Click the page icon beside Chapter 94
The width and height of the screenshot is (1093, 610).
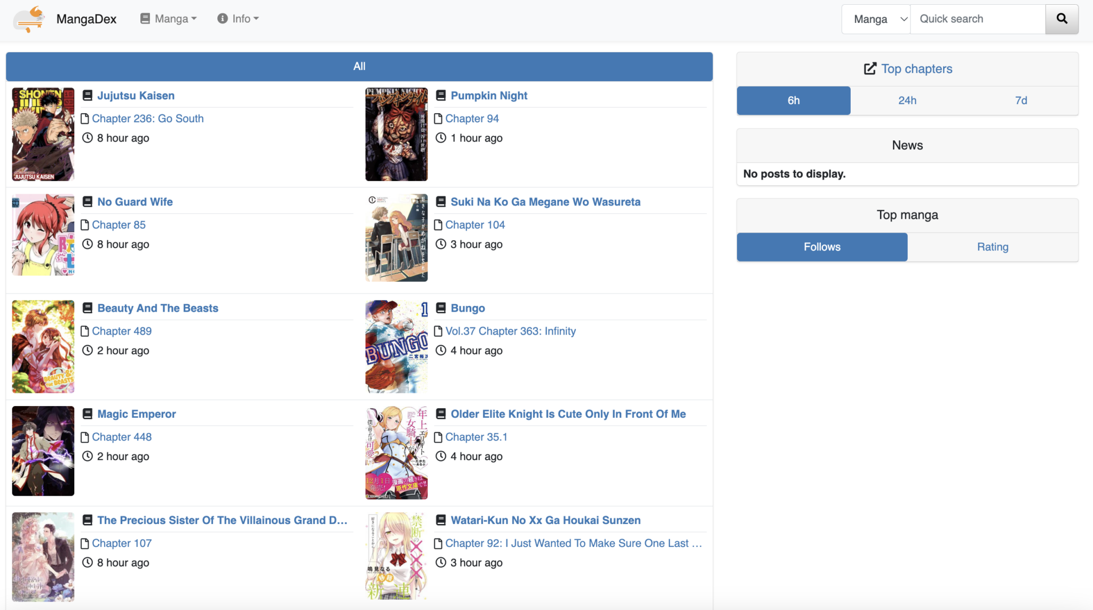point(438,118)
